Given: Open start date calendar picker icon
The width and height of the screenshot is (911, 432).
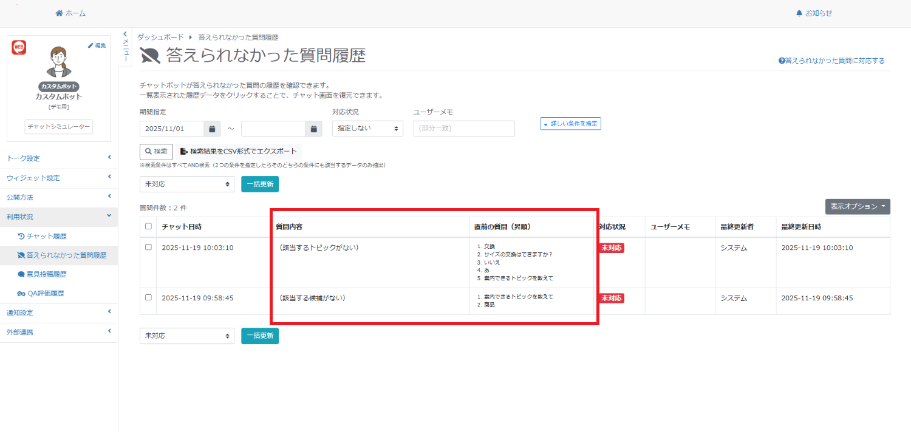Looking at the screenshot, I should tap(212, 129).
